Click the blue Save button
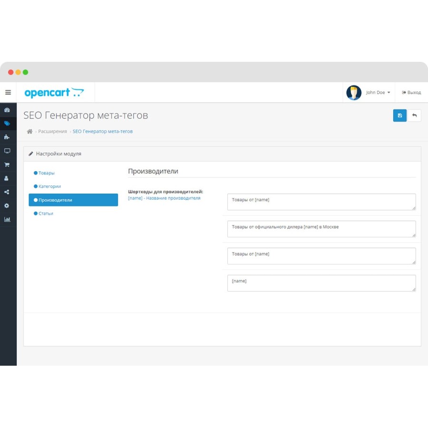The image size is (428, 428). tap(399, 116)
